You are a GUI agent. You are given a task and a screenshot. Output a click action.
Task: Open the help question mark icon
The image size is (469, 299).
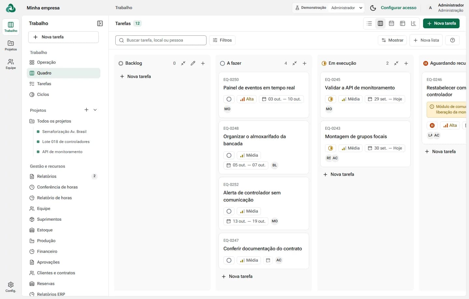click(452, 40)
